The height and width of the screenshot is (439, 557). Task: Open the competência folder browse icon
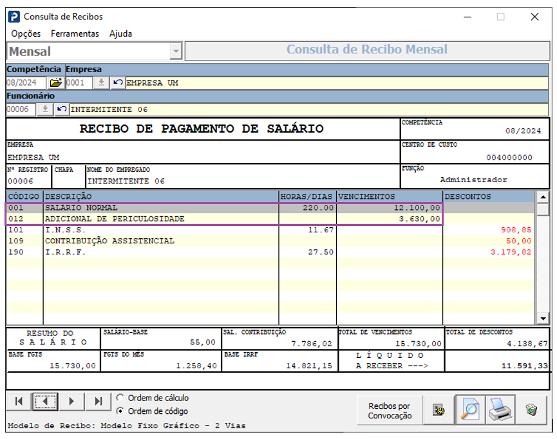coord(56,83)
